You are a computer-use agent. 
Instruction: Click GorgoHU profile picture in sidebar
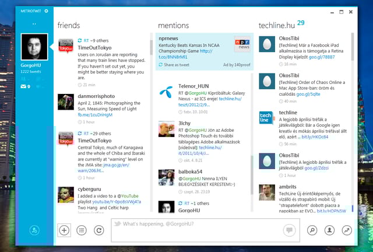(34, 47)
